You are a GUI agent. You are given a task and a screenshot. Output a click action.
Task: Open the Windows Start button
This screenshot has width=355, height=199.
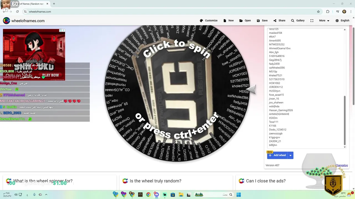[239, 195]
